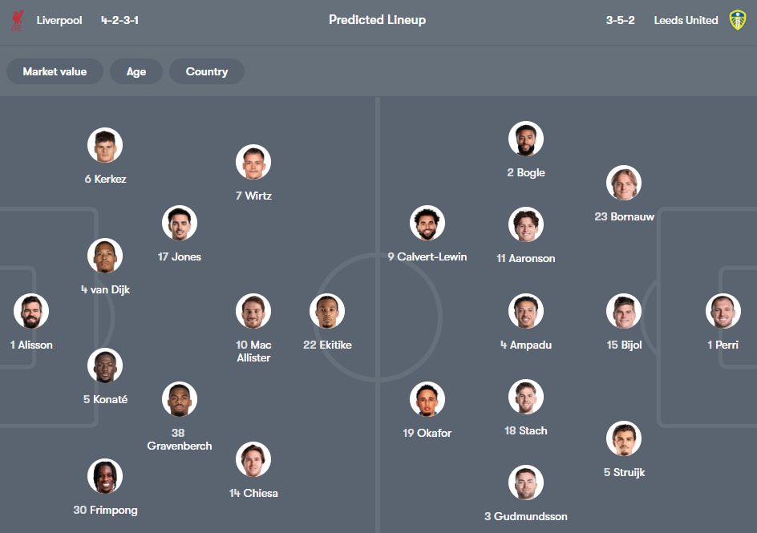Viewport: 757px width, 533px height.
Task: Open Bogle's player portrait
Action: (525, 138)
